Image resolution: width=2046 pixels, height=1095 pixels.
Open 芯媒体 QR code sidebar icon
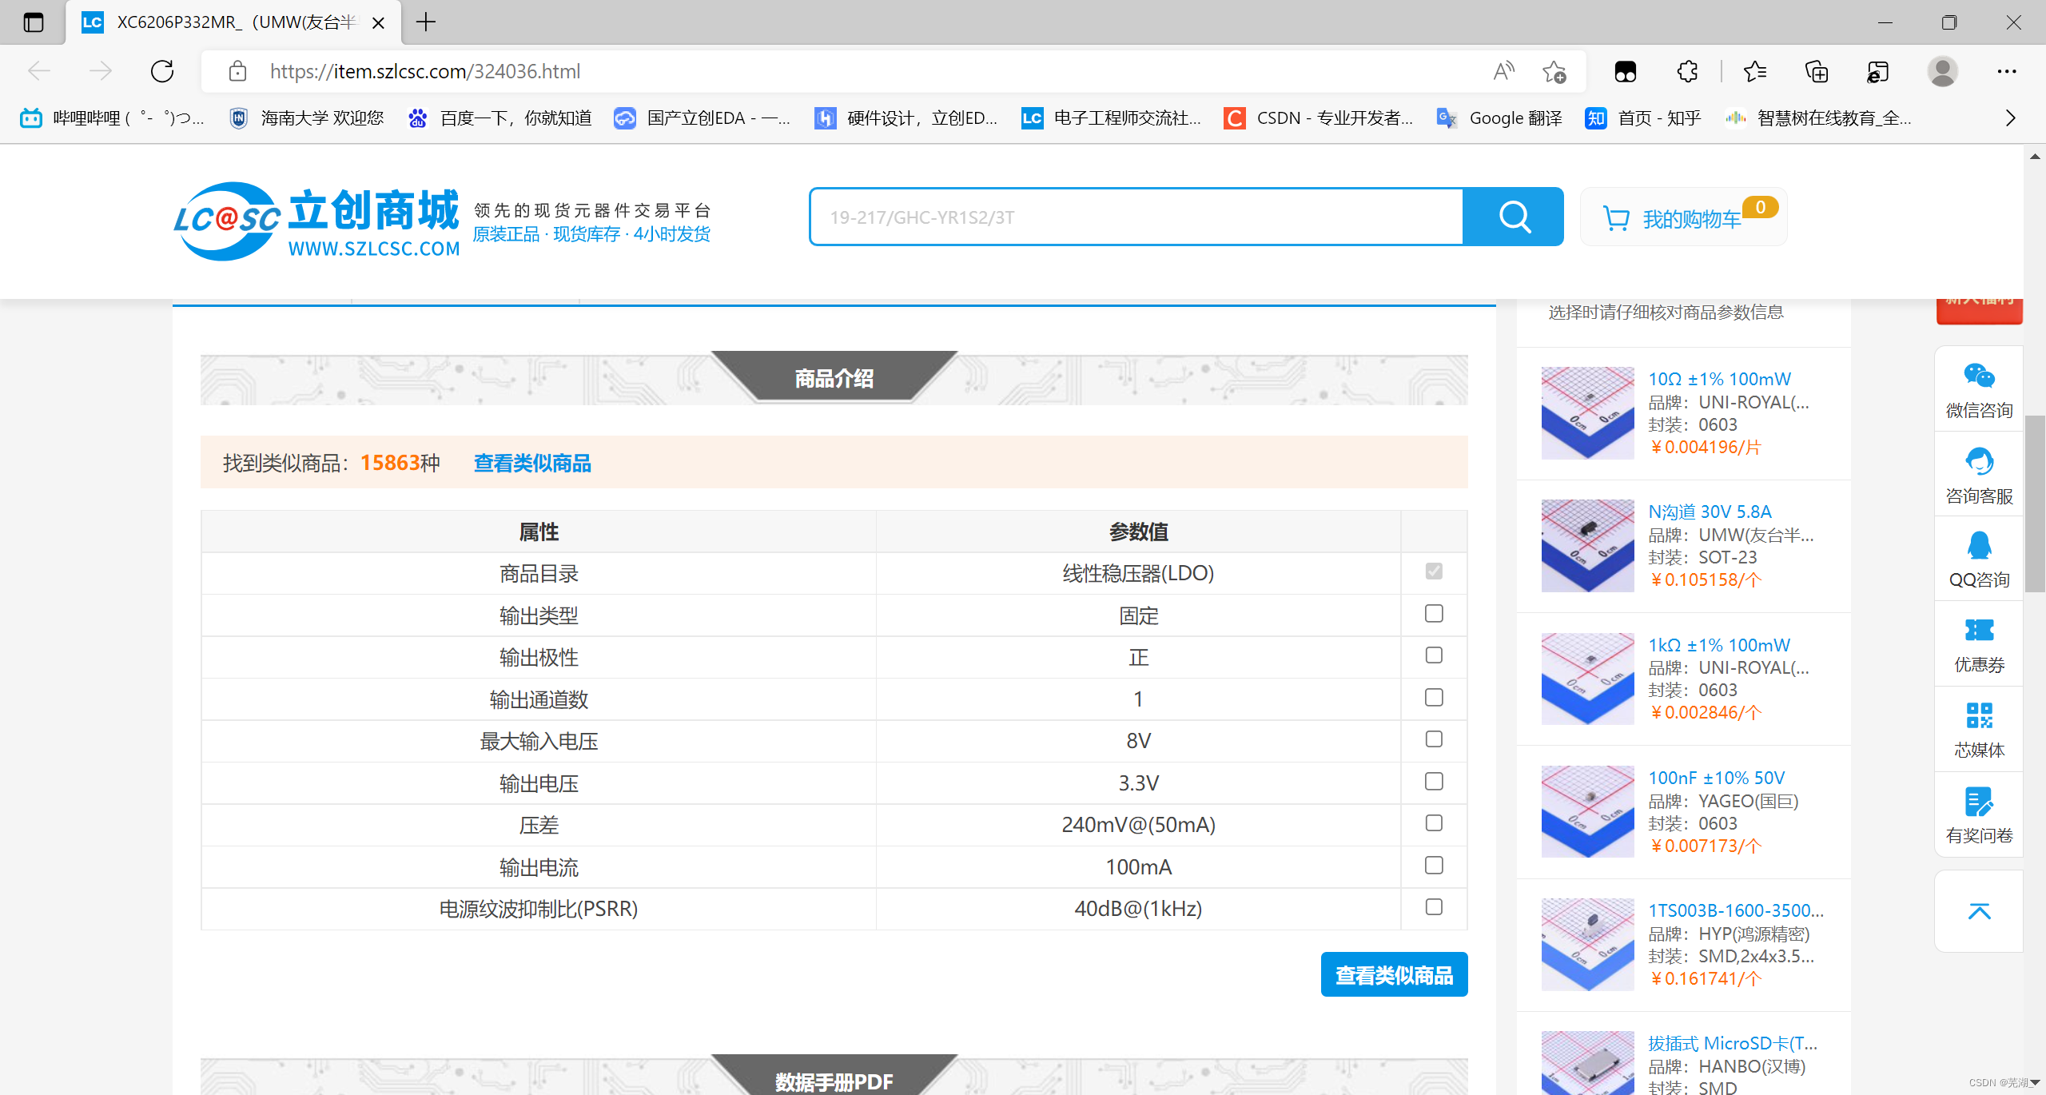pos(1979,730)
